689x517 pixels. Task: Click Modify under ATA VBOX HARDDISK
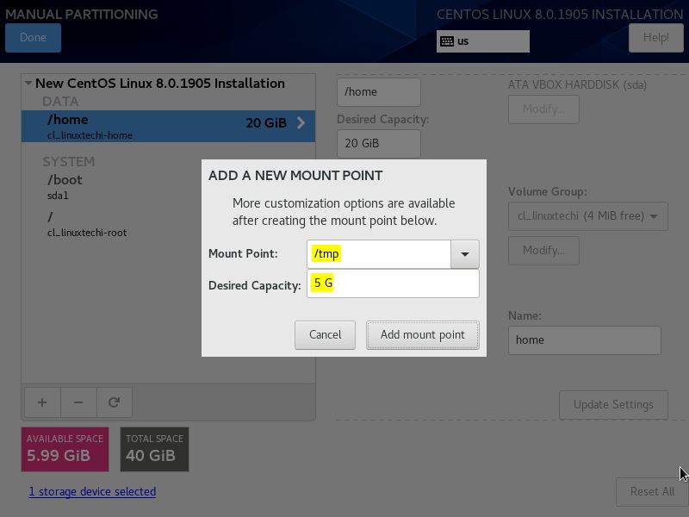coord(543,109)
